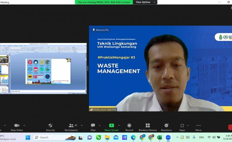Start recording with the Record button

point(129,125)
